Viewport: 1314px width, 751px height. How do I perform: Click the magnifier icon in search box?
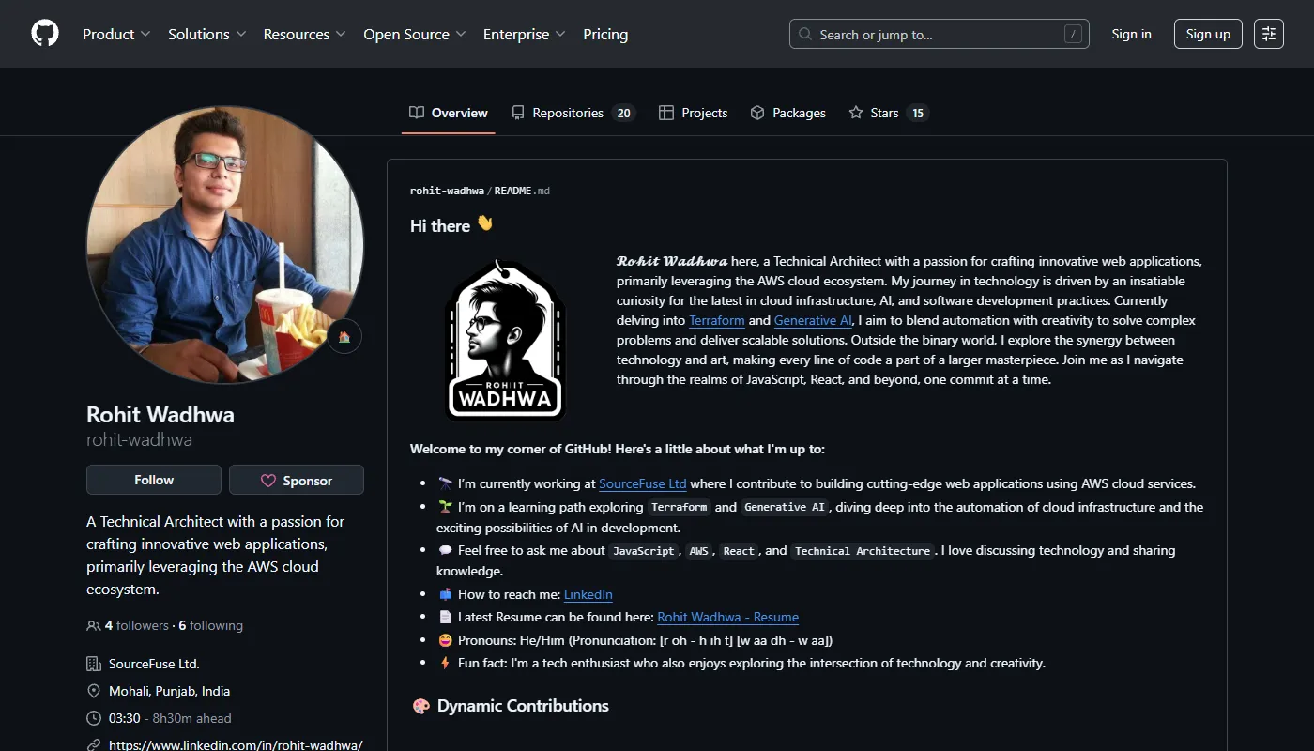[805, 34]
